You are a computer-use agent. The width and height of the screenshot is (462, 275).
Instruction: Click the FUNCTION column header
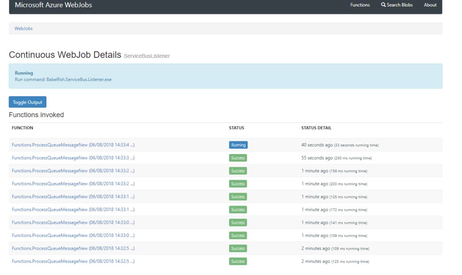(22, 127)
